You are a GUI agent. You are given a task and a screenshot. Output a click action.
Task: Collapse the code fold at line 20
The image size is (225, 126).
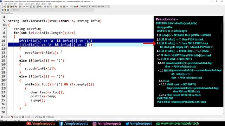click(6, 80)
